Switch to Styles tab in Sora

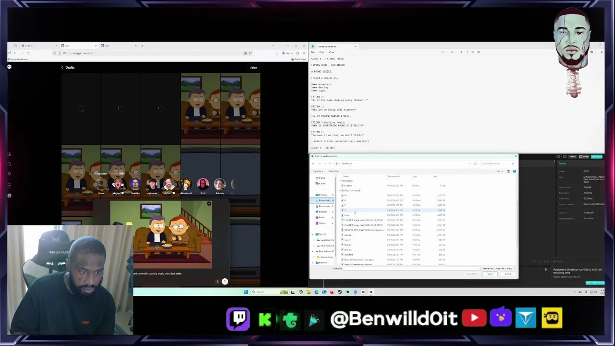(118, 173)
